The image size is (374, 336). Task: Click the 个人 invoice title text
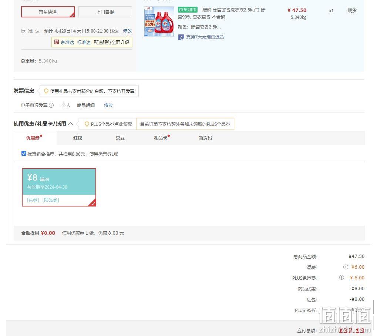click(66, 105)
